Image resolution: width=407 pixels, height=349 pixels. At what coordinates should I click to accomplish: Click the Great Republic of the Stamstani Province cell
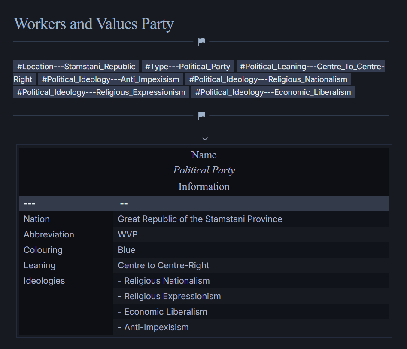[x=200, y=219]
